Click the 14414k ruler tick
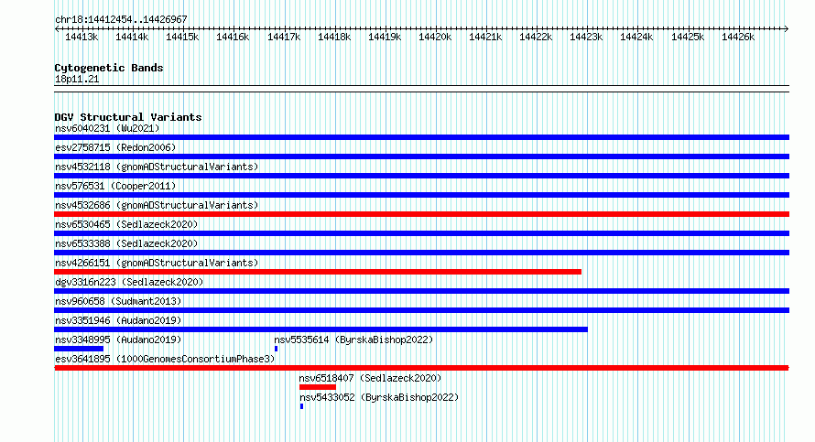 (132, 37)
